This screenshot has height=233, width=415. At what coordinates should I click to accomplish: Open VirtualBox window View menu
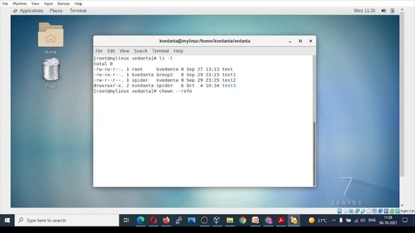point(35,4)
